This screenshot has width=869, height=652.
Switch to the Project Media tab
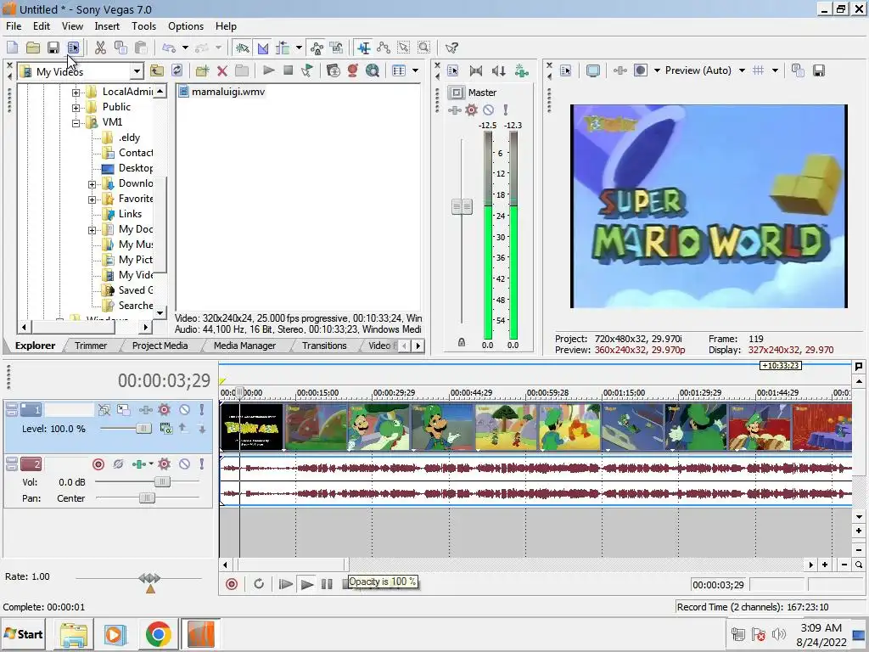[160, 346]
